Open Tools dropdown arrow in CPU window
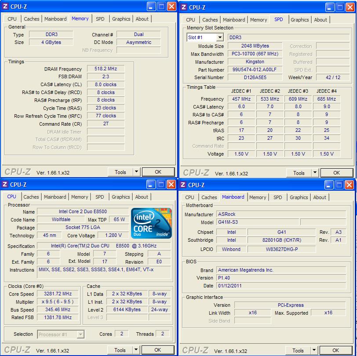 [x=136, y=350]
